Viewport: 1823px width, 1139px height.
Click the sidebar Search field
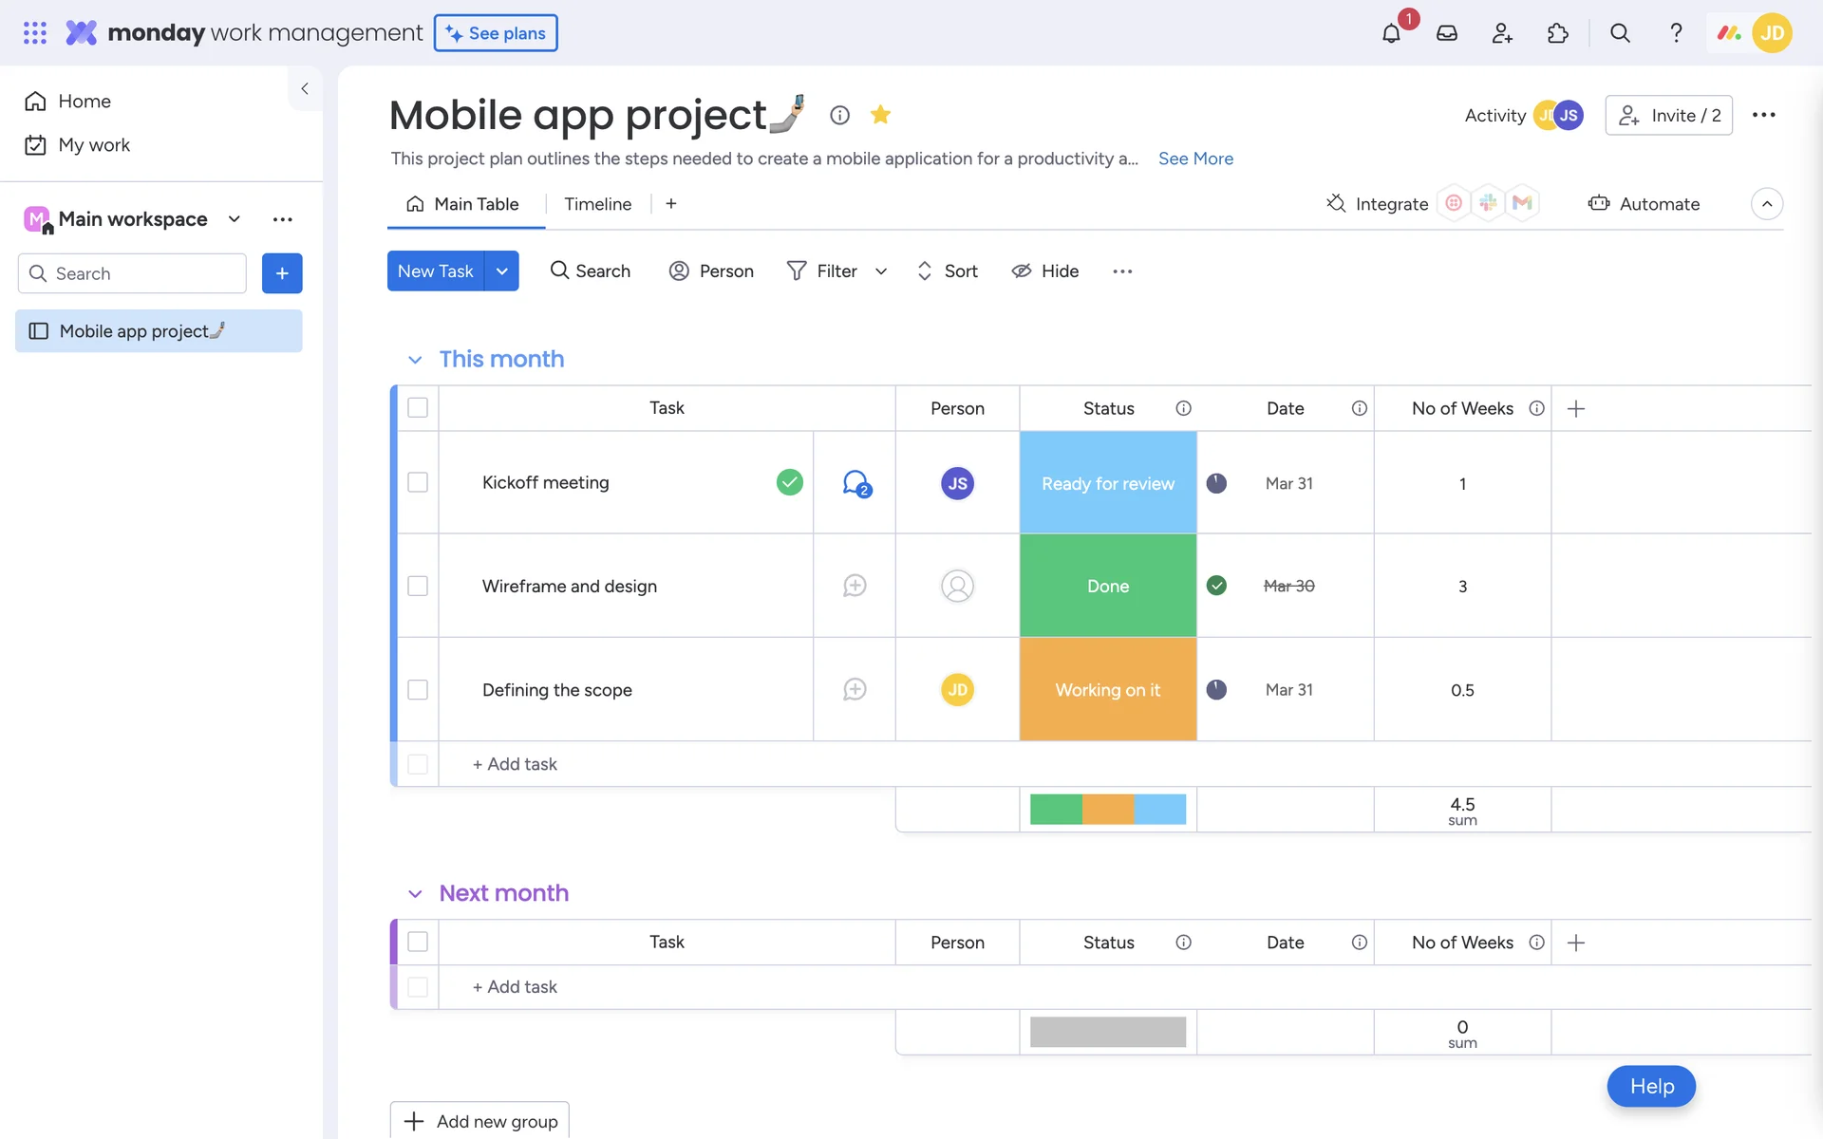(133, 273)
